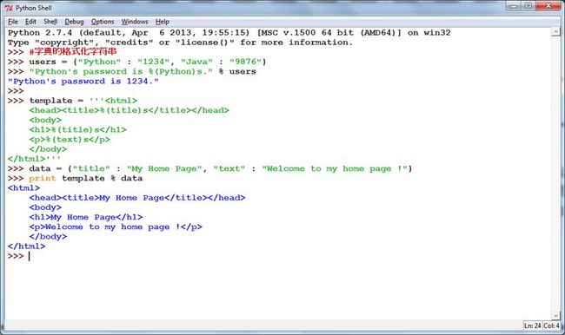Viewport: 565px width, 335px height.
Task: Click the green "</html>'''" line
Action: tap(35, 159)
